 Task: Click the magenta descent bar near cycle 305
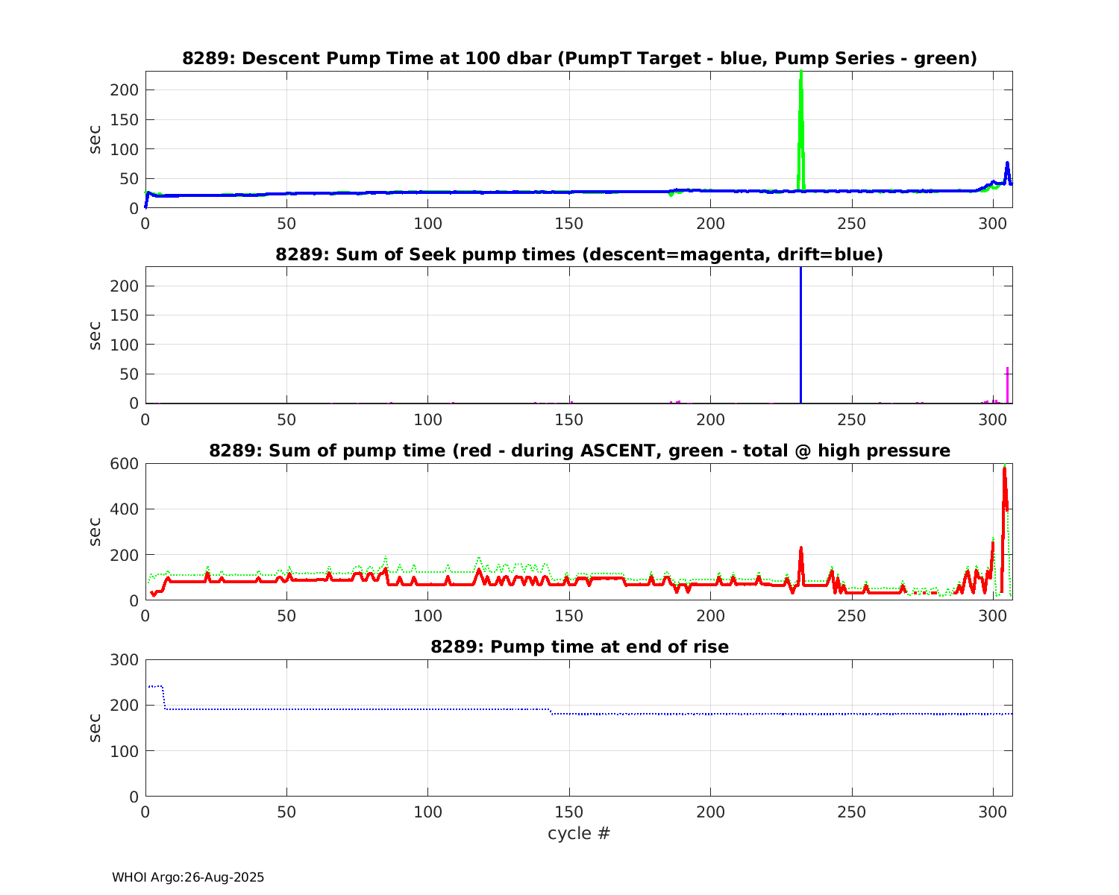pyautogui.click(x=1007, y=385)
